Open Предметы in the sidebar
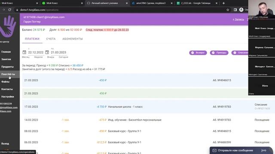This screenshot has width=275, height=154. [7, 67]
